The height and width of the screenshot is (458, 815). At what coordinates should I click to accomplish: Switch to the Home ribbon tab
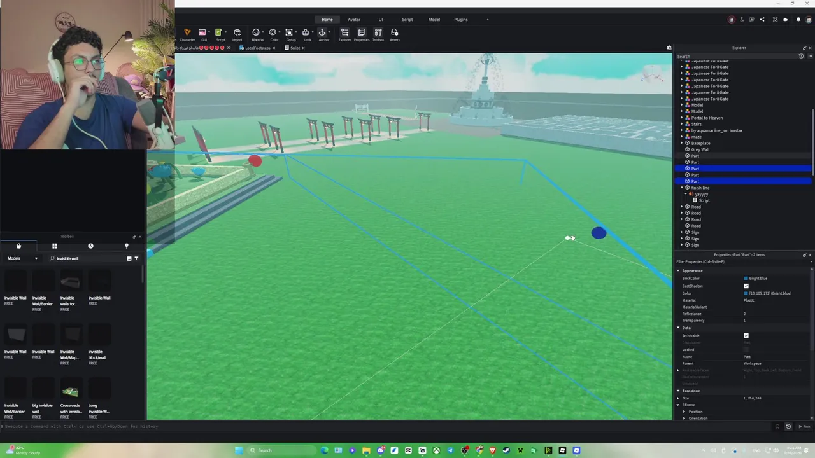(x=327, y=20)
